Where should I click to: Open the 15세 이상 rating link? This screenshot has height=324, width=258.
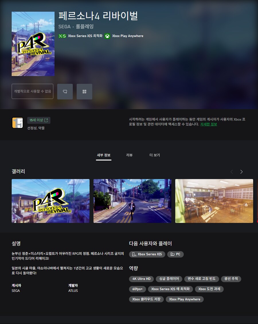point(39,120)
